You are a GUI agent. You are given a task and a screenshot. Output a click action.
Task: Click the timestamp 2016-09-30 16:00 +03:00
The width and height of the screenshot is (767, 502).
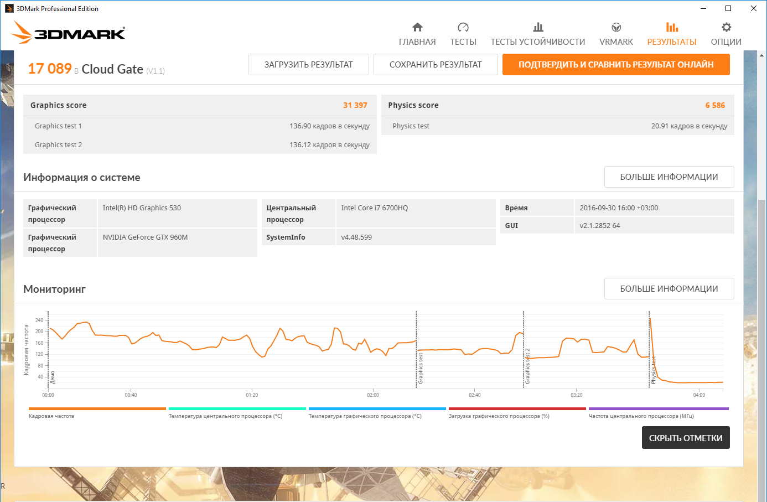(x=619, y=208)
